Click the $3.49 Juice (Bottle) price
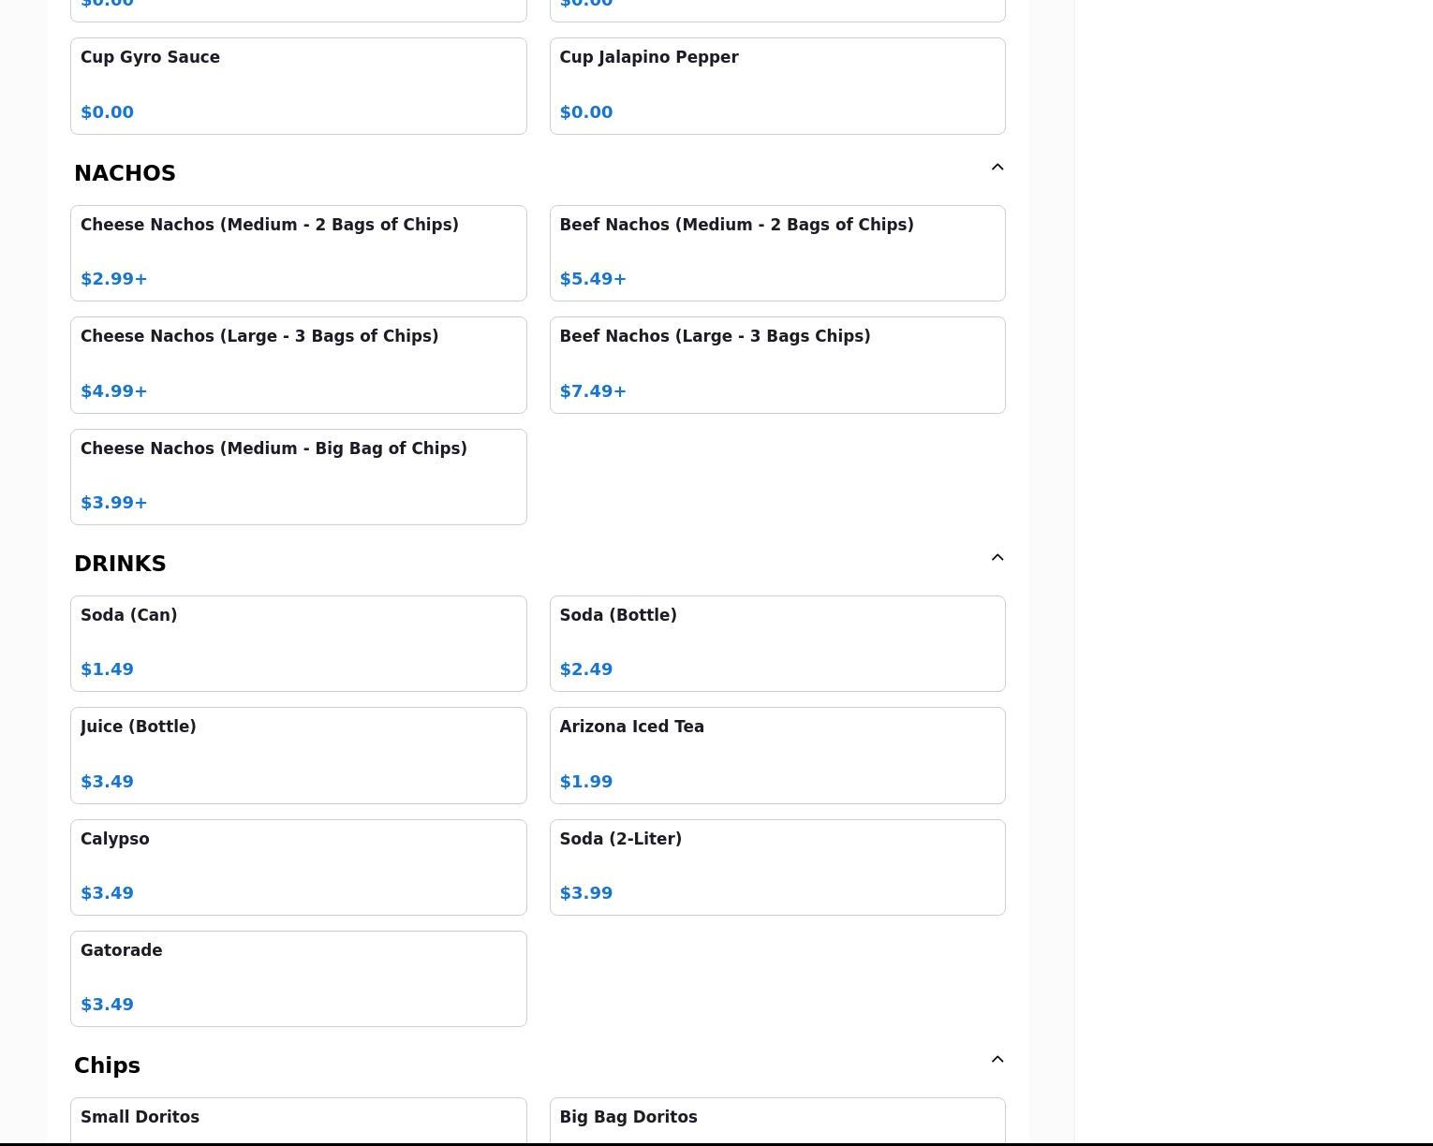 click(x=107, y=782)
